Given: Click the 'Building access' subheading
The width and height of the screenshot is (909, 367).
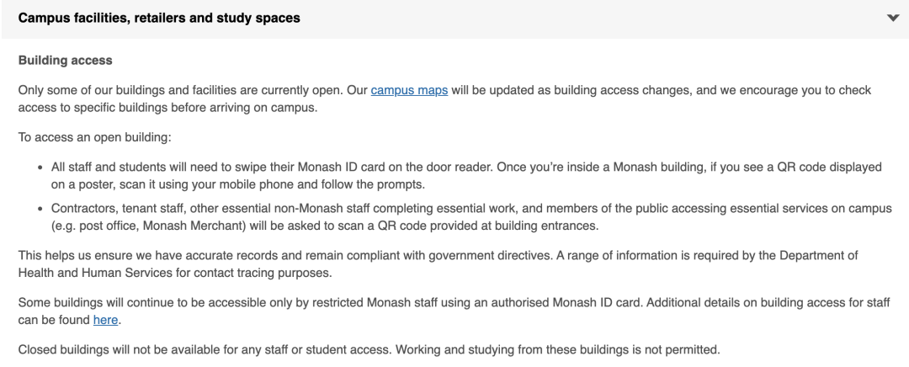Looking at the screenshot, I should (x=65, y=61).
